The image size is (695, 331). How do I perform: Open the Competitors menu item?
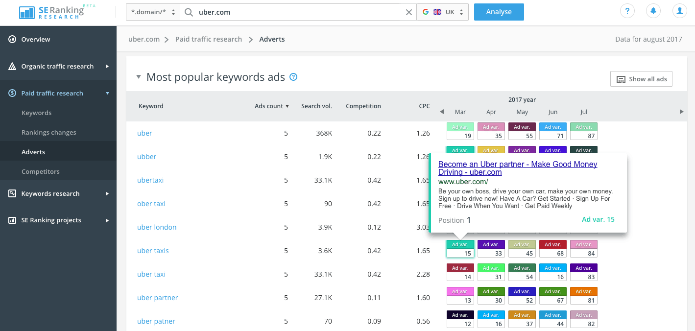tap(40, 171)
